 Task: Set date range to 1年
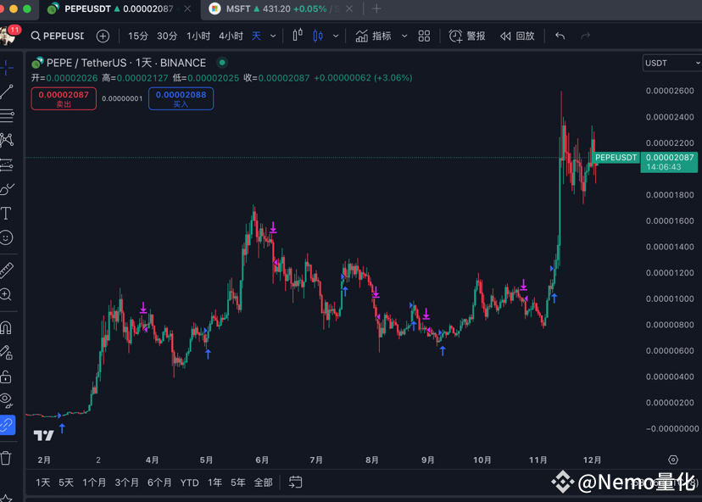(214, 482)
